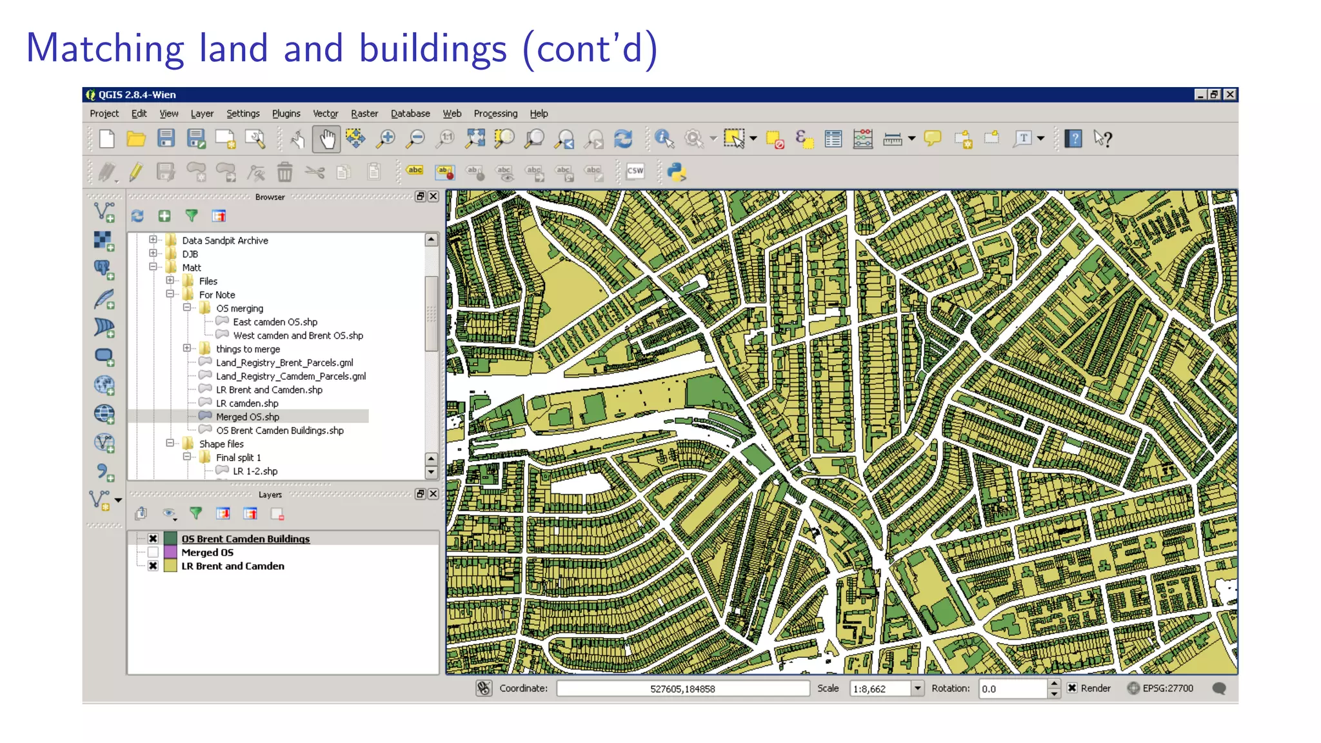
Task: Select the Pan Map hand tool
Action: [x=327, y=139]
